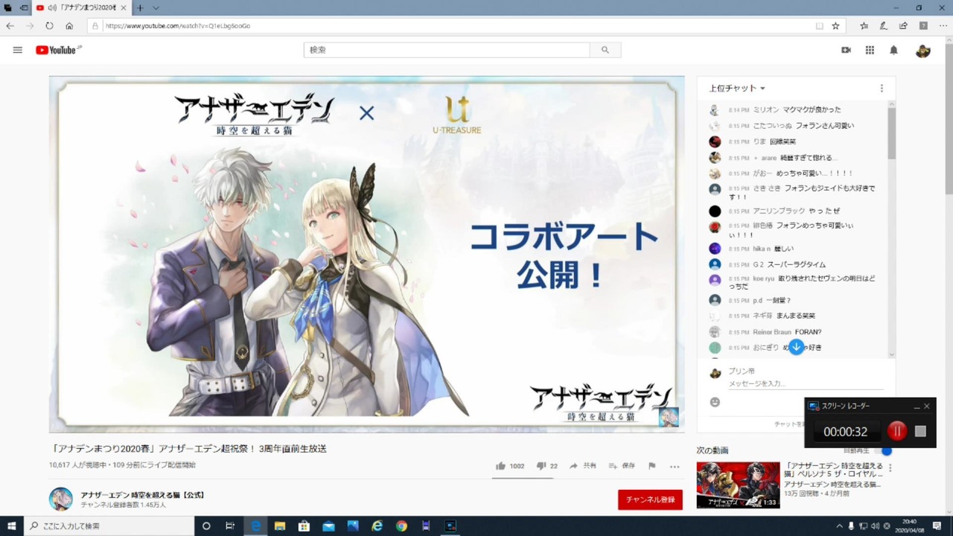The height and width of the screenshot is (536, 953).
Task: Click the page vertical scrollbar thumb
Action: pos(948,119)
